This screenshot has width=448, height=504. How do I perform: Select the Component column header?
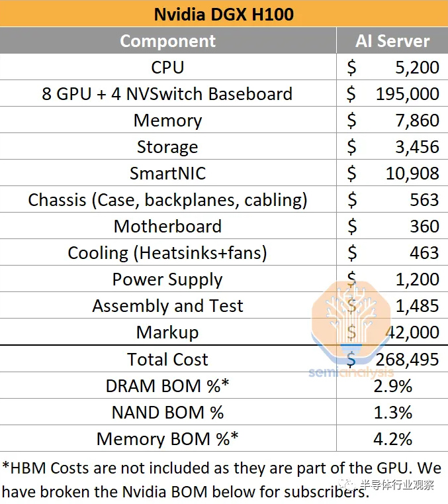(167, 41)
